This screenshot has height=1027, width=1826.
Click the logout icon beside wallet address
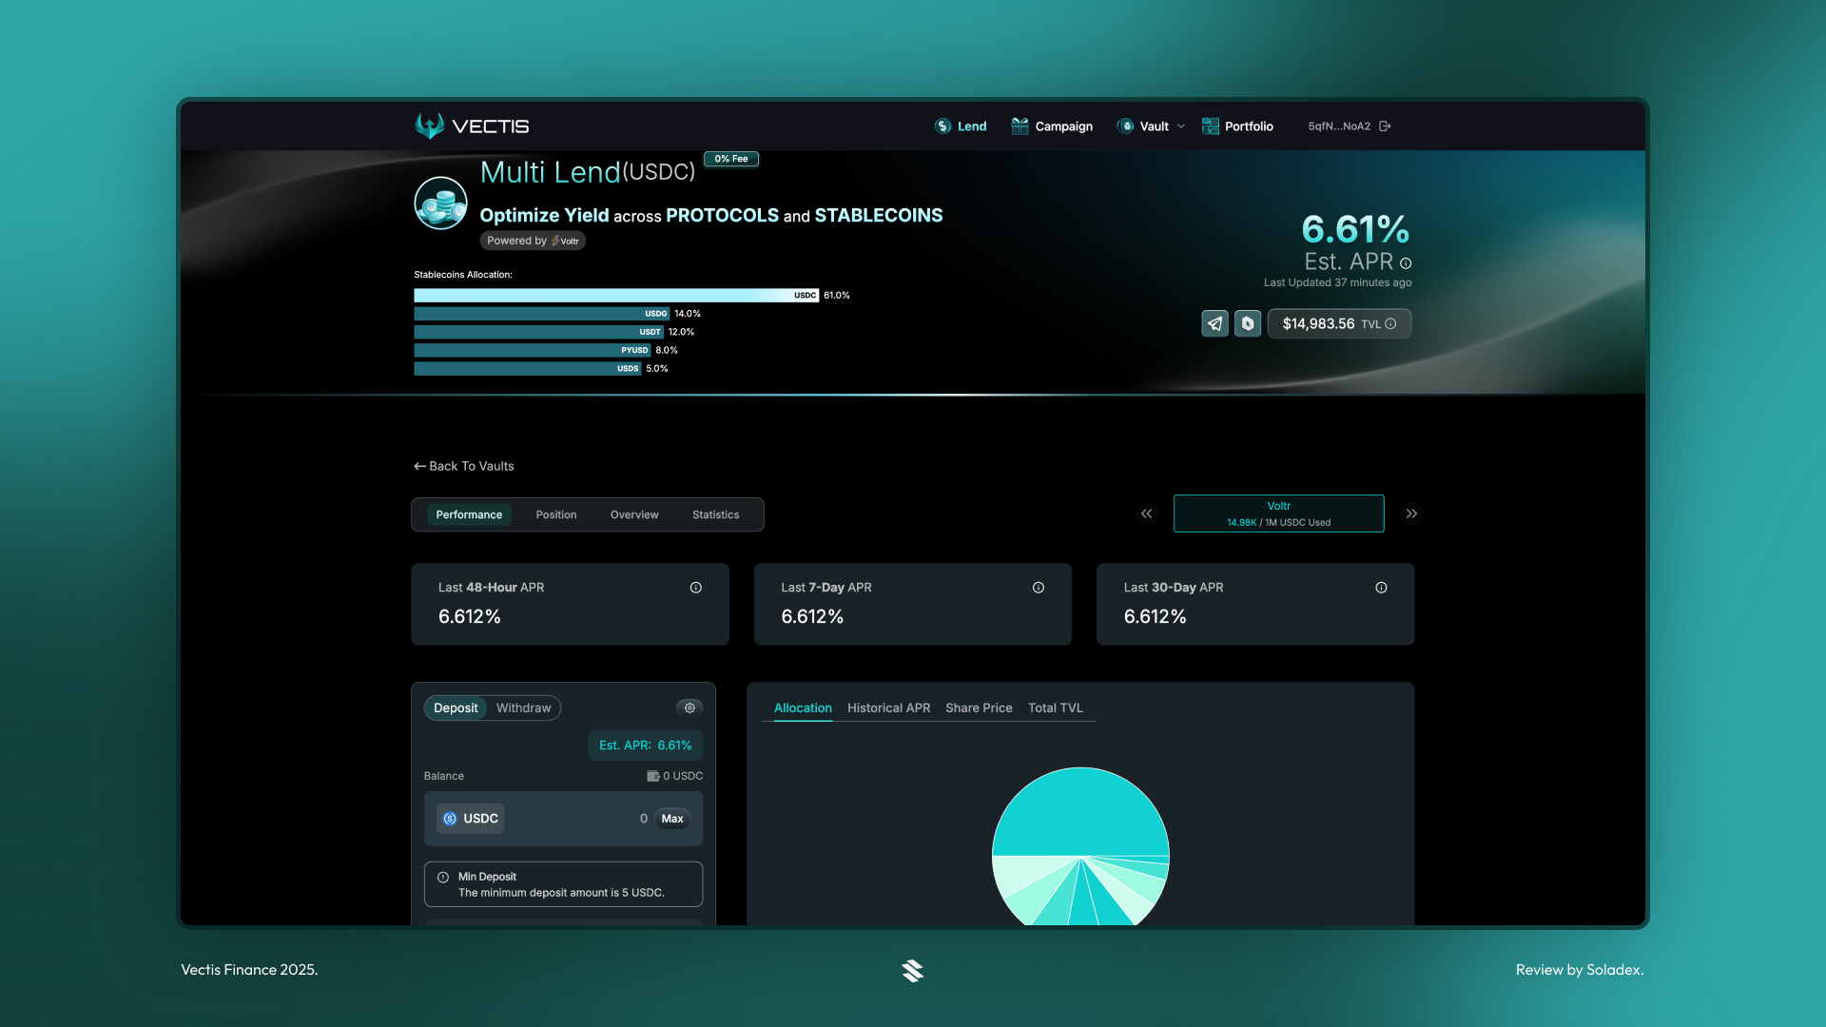[x=1385, y=126]
